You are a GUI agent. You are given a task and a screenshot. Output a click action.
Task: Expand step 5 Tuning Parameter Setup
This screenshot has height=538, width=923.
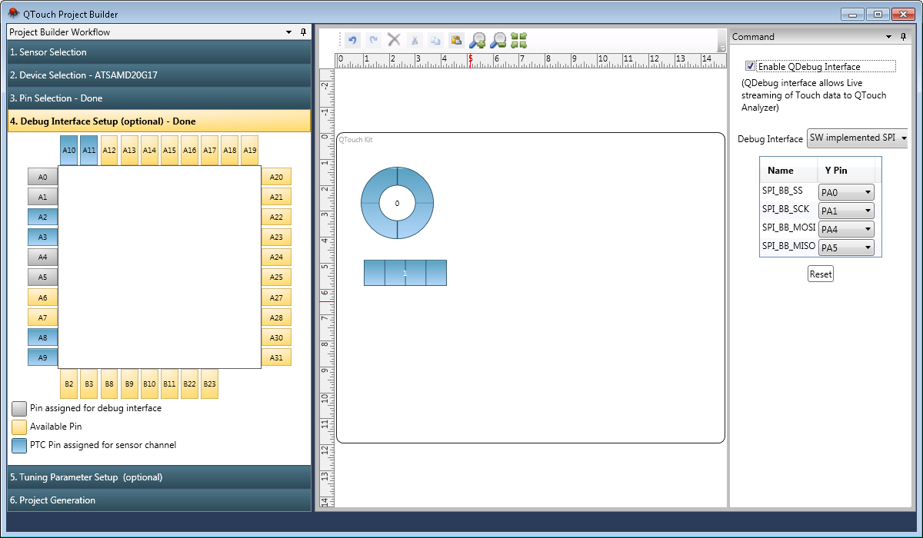159,477
